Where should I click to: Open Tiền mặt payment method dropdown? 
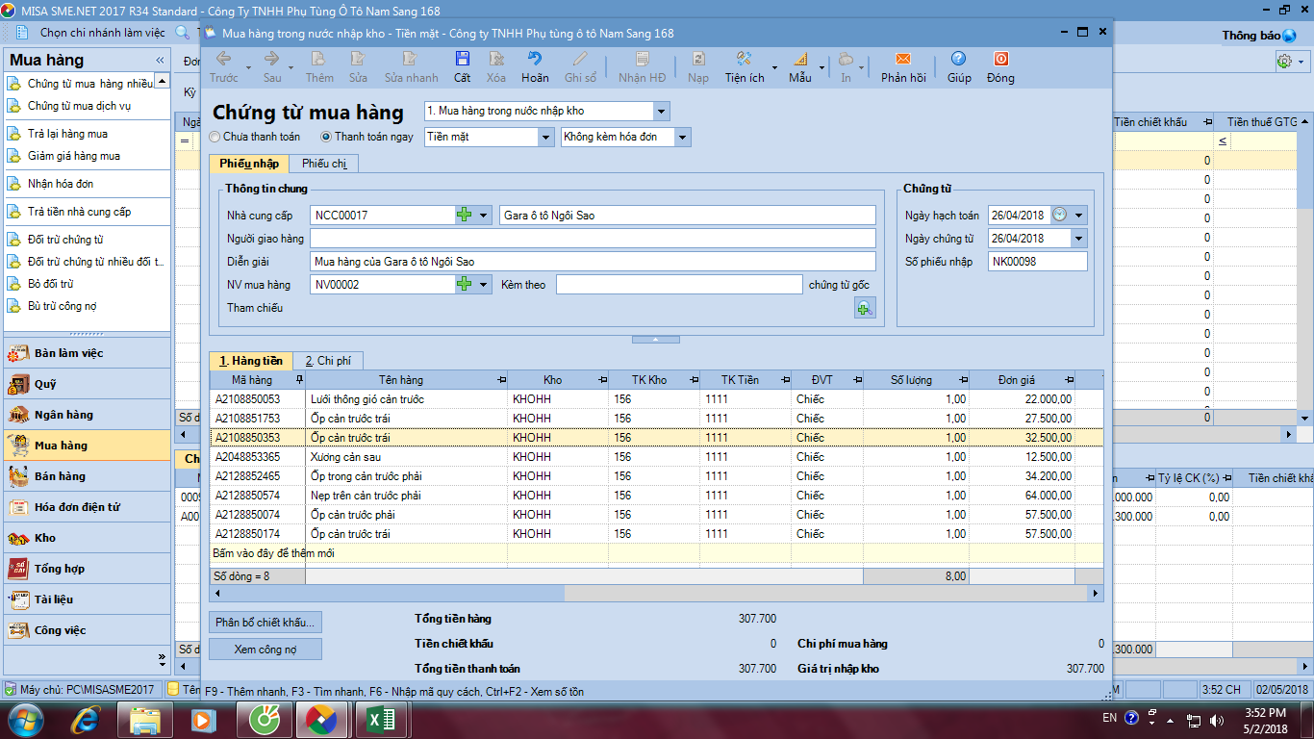545,137
